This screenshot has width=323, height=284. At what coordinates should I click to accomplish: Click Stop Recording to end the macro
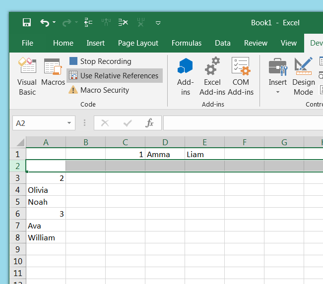coord(100,61)
